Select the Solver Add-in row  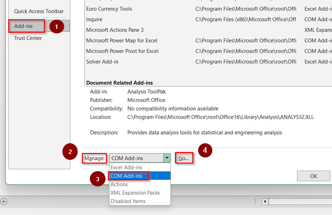(x=208, y=62)
